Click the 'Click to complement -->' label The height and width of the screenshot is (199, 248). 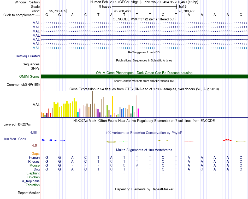point(21,15)
